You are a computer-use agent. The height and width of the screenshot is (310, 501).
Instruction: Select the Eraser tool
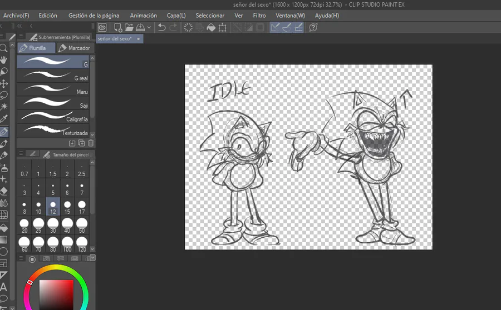pyautogui.click(x=4, y=191)
